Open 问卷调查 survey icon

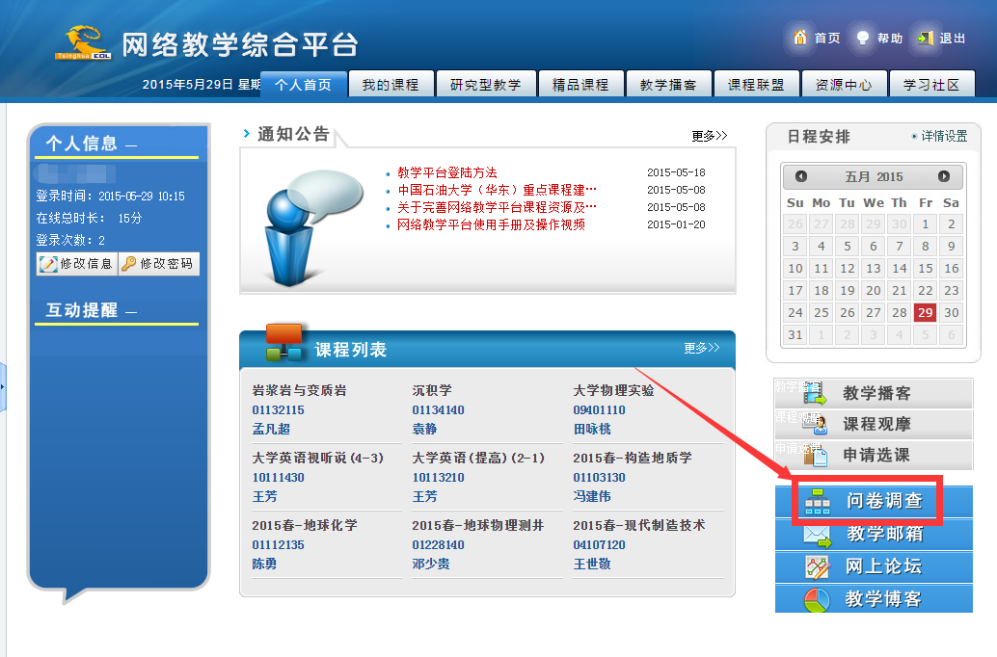click(x=818, y=501)
